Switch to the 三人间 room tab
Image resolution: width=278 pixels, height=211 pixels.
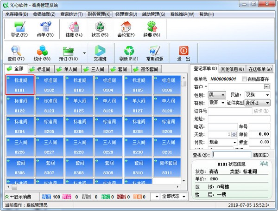click(x=95, y=69)
